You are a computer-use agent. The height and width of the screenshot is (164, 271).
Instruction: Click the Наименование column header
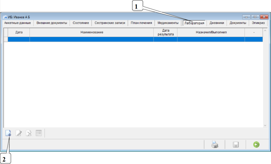(x=92, y=32)
